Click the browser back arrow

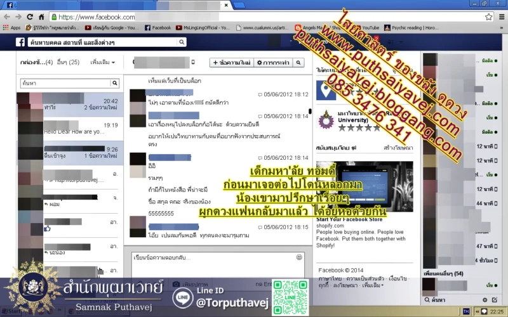point(7,17)
